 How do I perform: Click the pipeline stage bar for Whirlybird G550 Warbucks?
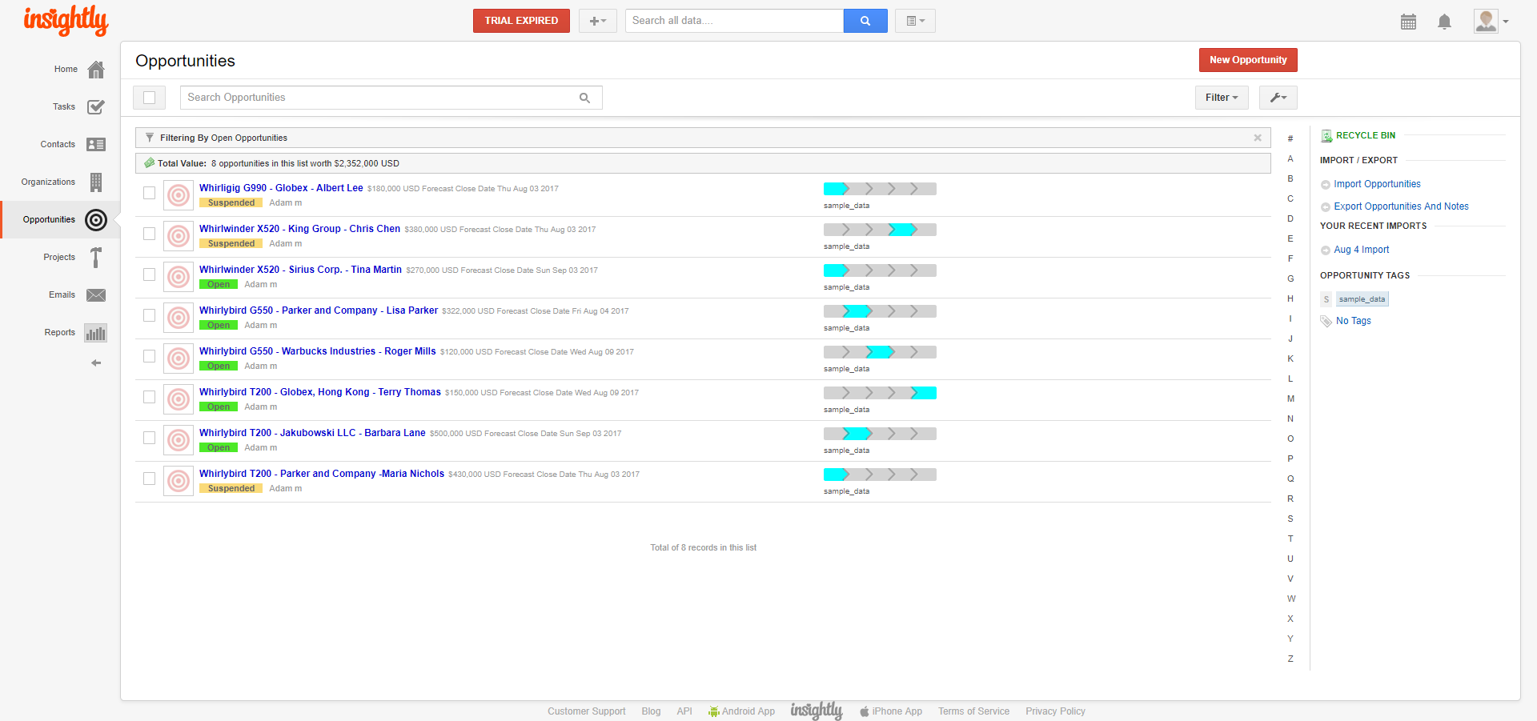(x=880, y=352)
